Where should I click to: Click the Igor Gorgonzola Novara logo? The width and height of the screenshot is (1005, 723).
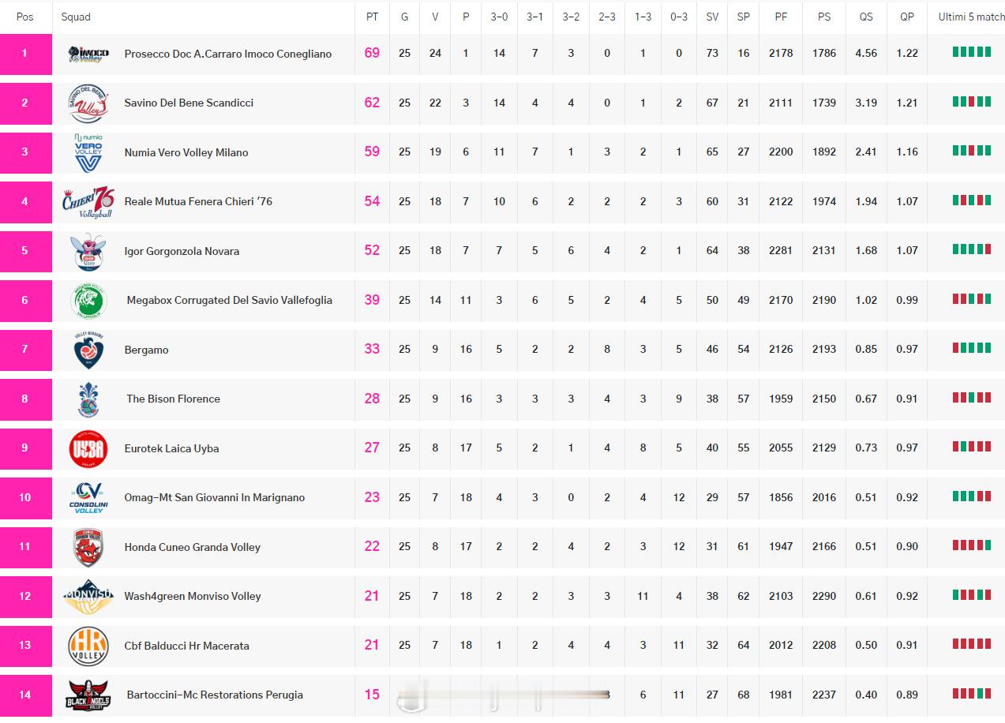pyautogui.click(x=88, y=251)
